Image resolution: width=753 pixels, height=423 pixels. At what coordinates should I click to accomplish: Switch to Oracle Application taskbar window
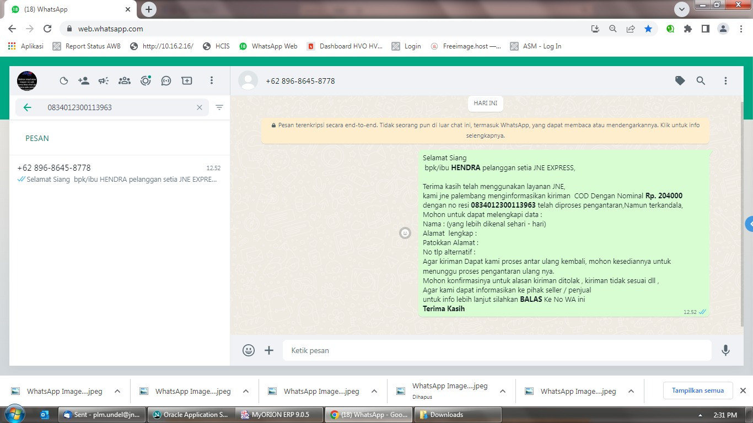pyautogui.click(x=191, y=415)
